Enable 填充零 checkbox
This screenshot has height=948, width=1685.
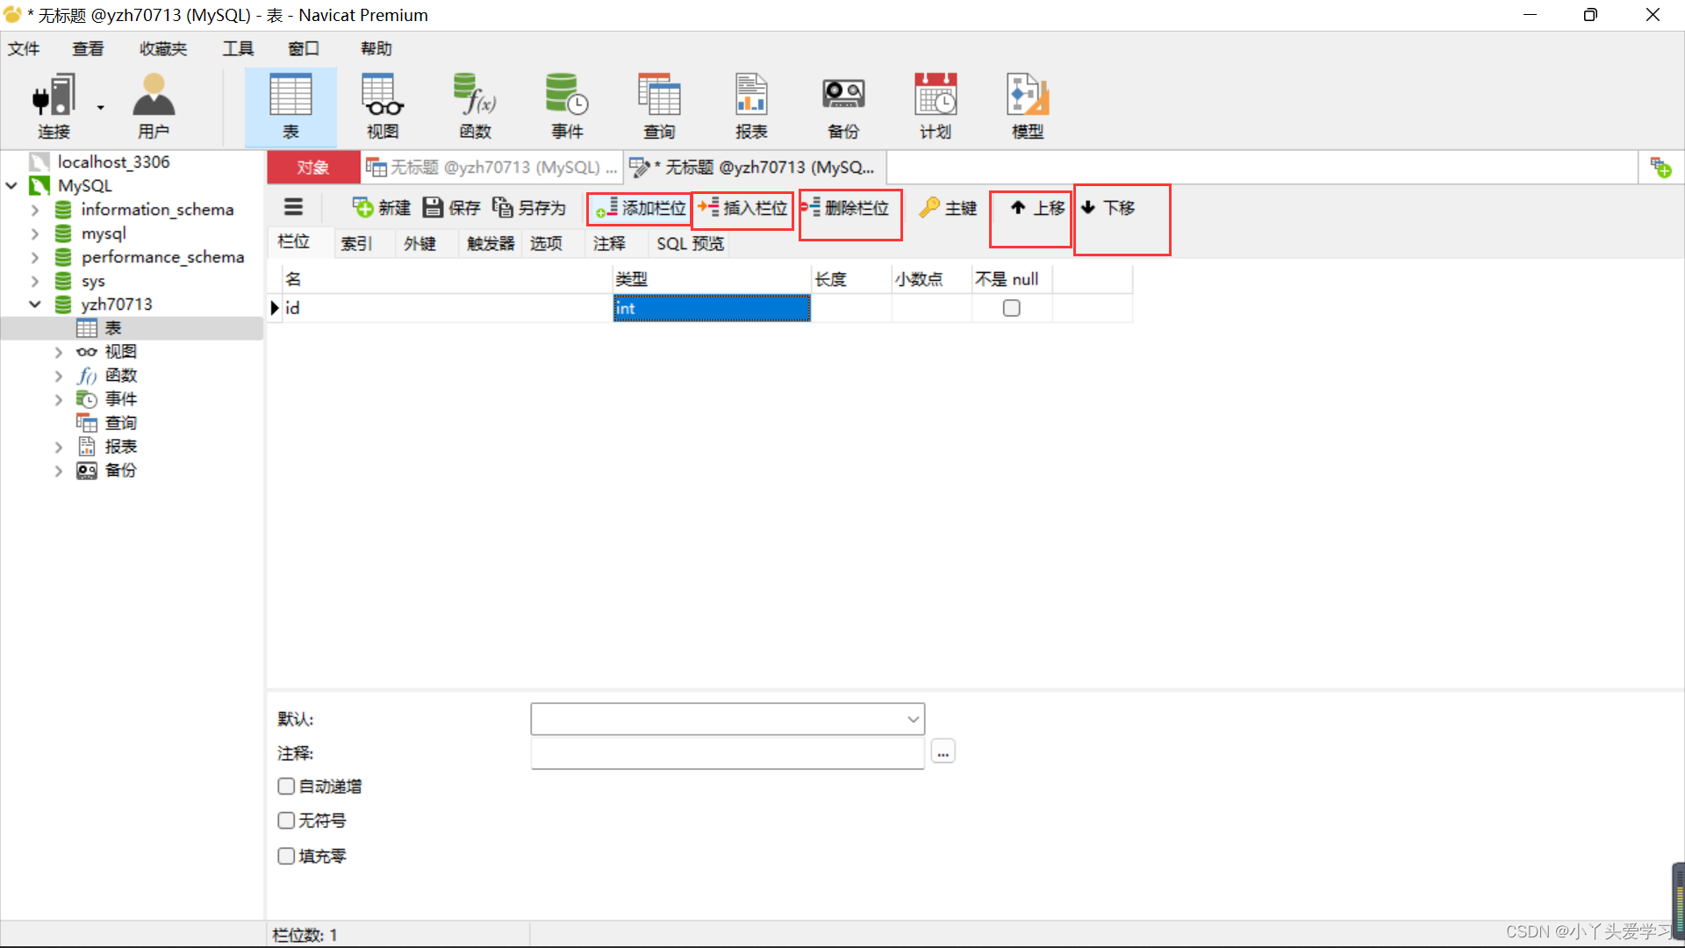(x=286, y=856)
